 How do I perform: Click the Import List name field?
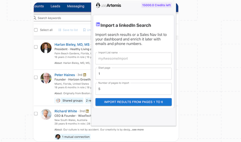click(x=134, y=58)
